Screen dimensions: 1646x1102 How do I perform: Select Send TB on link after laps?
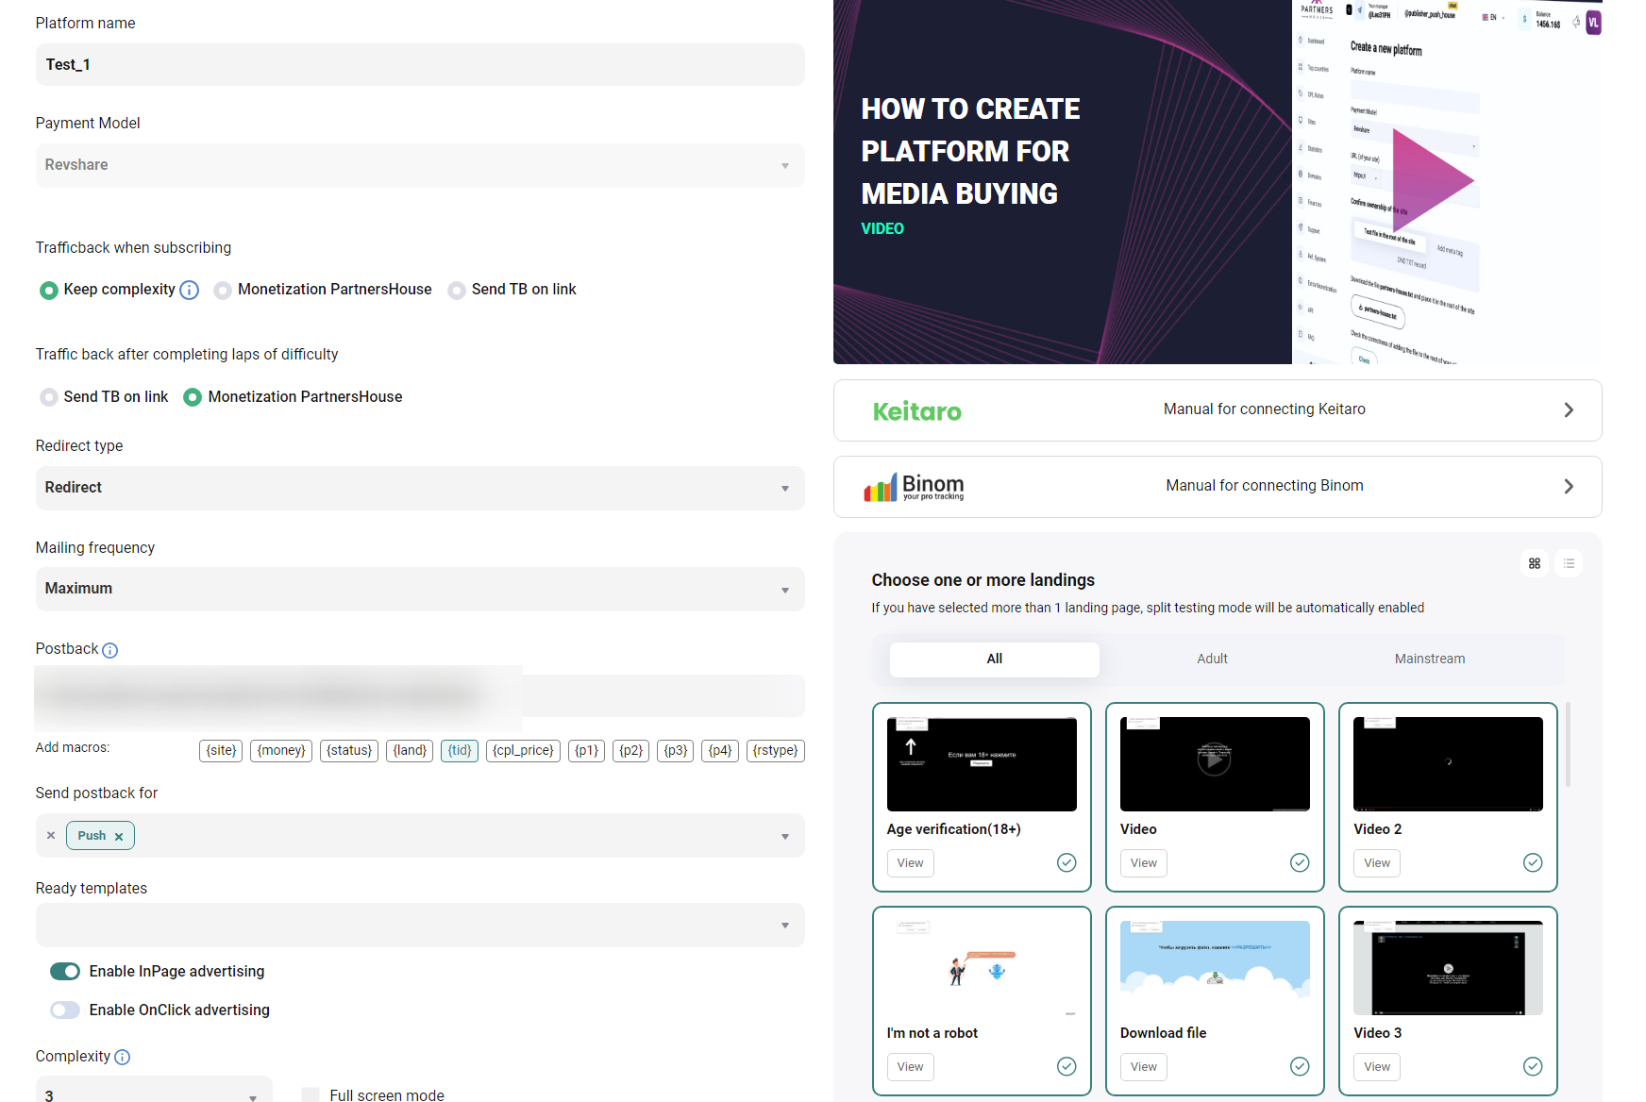(x=49, y=398)
